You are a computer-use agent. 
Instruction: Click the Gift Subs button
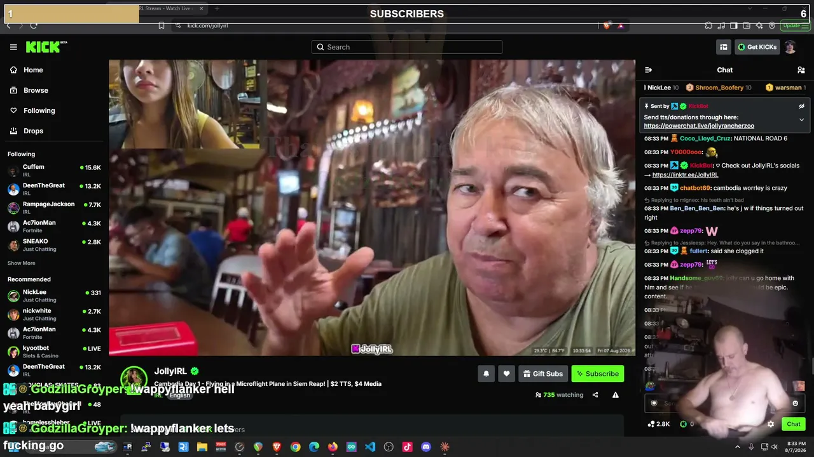point(543,374)
